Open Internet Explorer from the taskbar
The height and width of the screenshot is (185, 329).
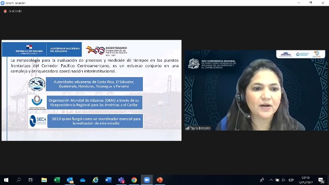point(96,180)
